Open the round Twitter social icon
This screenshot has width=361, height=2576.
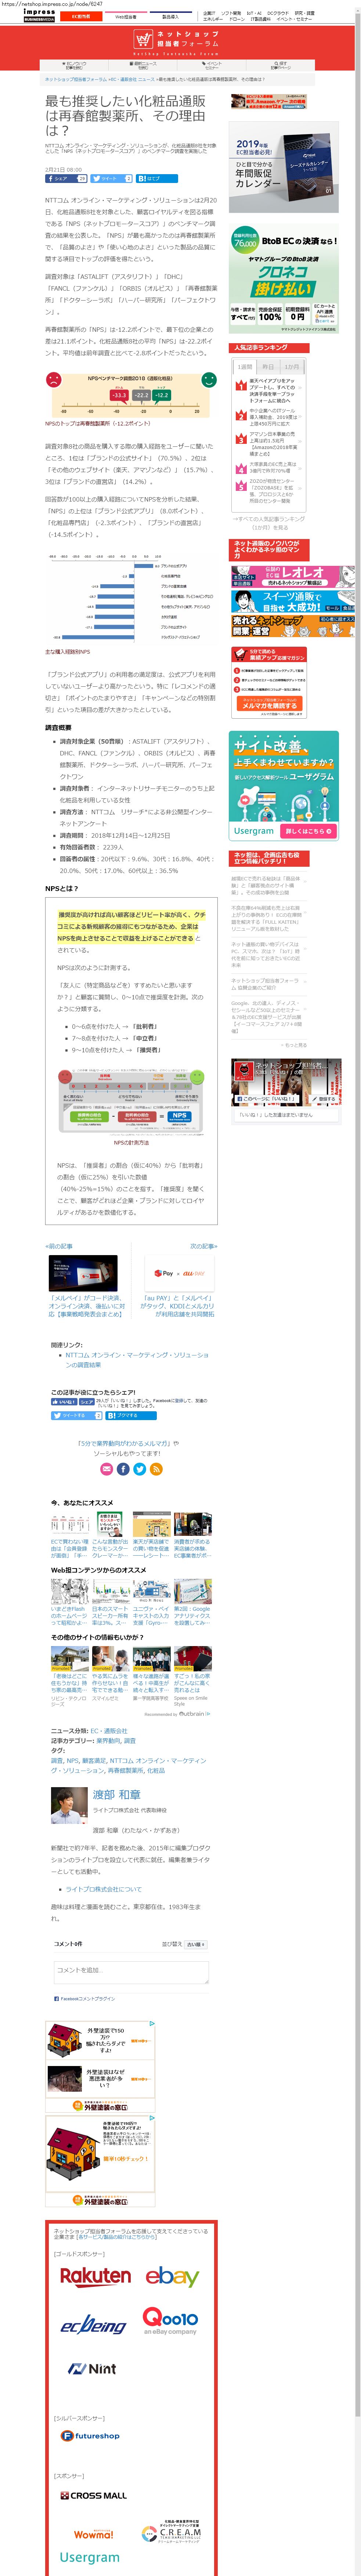(140, 1469)
